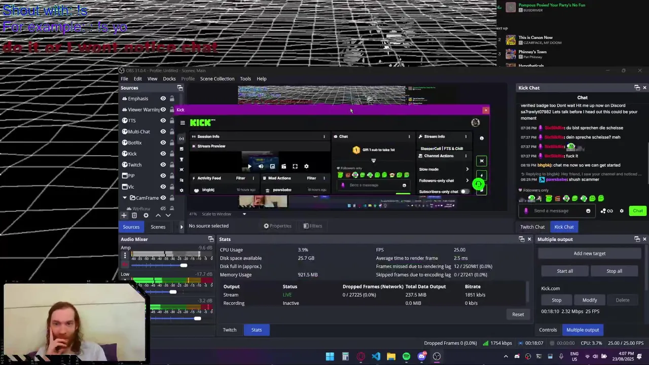Image resolution: width=649 pixels, height=365 pixels.
Task: Open the File menu
Action: (124, 79)
